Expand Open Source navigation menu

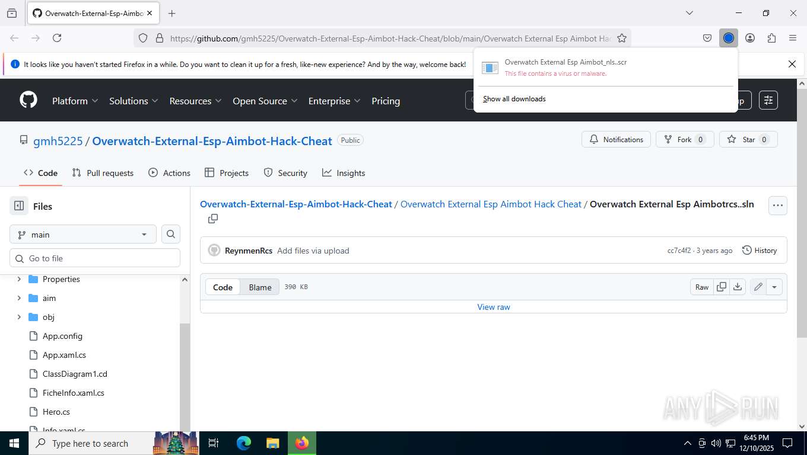pyautogui.click(x=265, y=101)
